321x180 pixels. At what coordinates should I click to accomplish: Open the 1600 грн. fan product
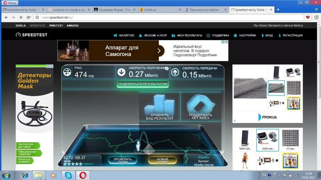point(268,140)
